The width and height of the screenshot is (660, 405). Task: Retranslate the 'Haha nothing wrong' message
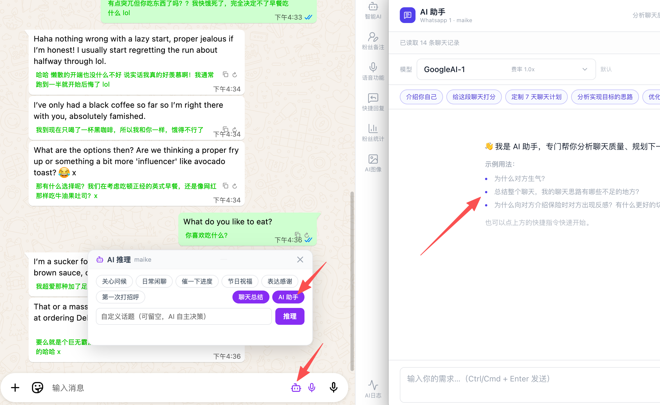(x=235, y=75)
